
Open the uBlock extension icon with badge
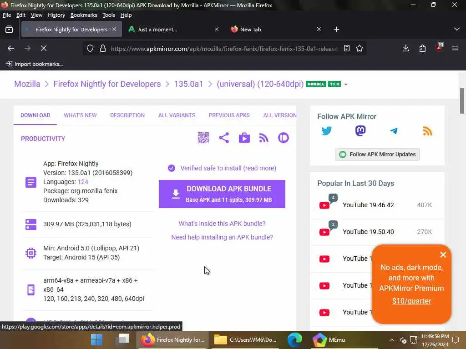point(439,47)
